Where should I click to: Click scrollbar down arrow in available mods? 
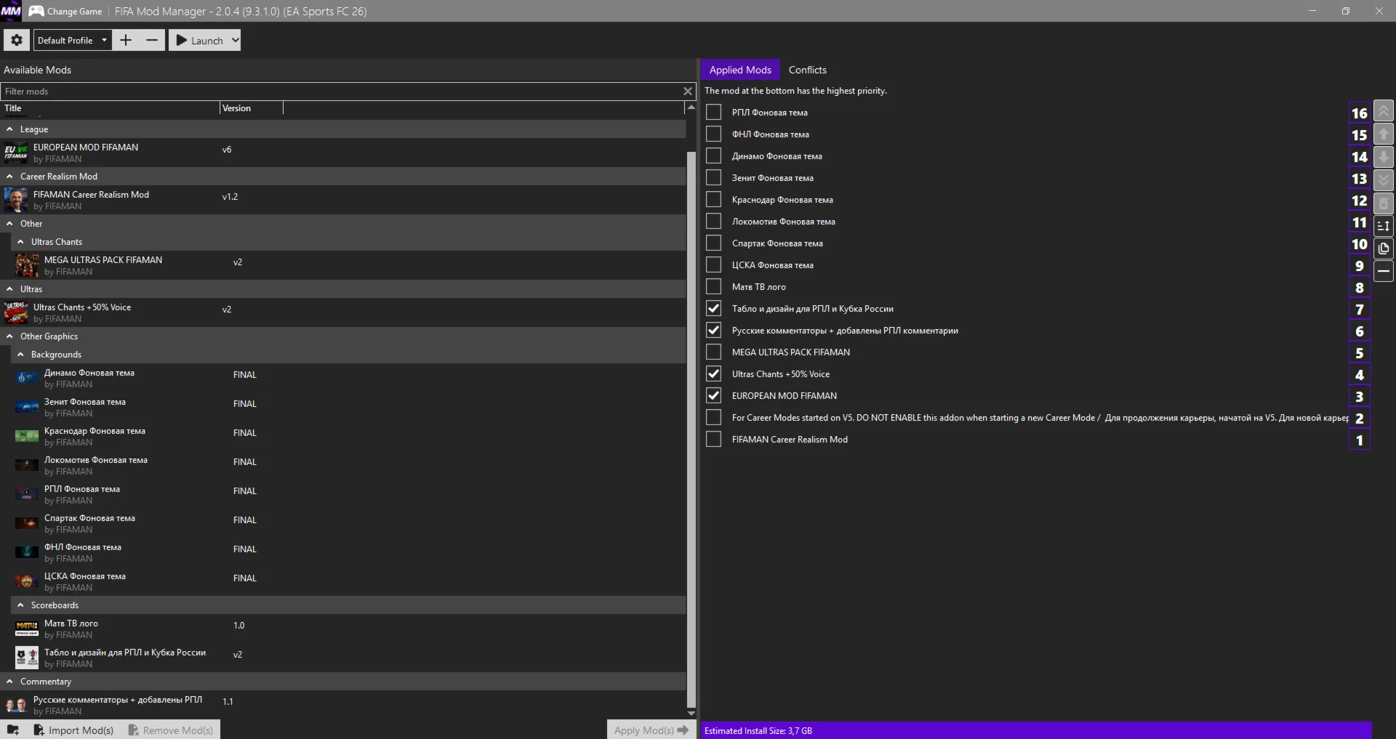coord(691,714)
